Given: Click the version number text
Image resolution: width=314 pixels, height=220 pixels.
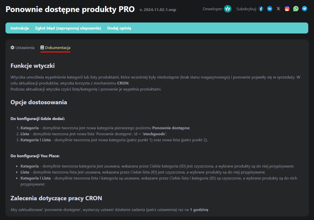Looking at the screenshot, I should [158, 10].
